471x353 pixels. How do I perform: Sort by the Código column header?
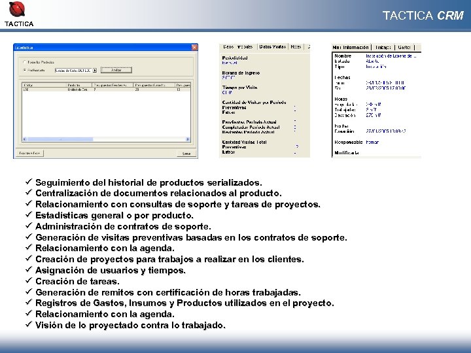coord(44,85)
